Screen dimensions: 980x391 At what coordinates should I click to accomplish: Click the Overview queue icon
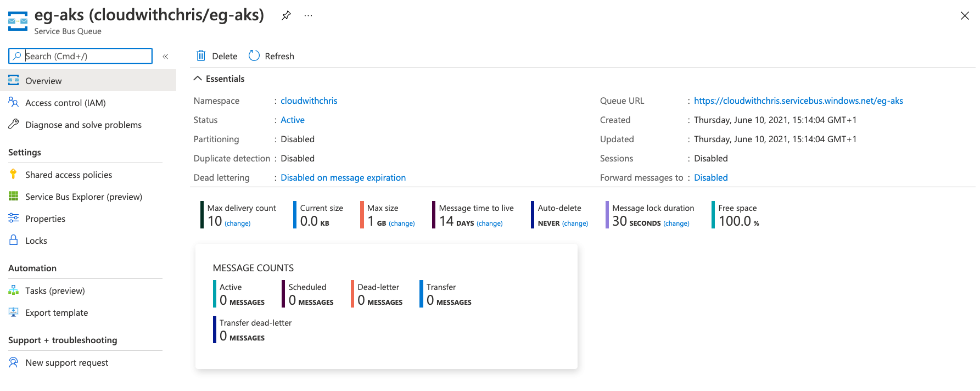point(14,80)
